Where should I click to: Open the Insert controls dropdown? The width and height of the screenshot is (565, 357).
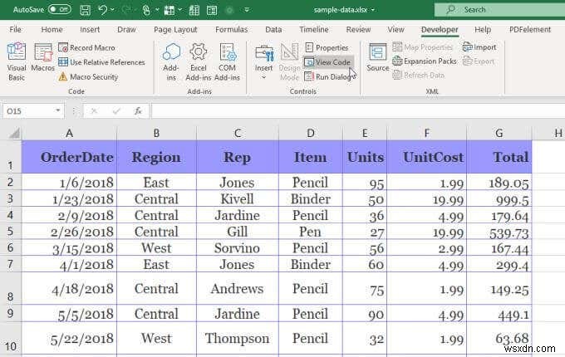(263, 61)
